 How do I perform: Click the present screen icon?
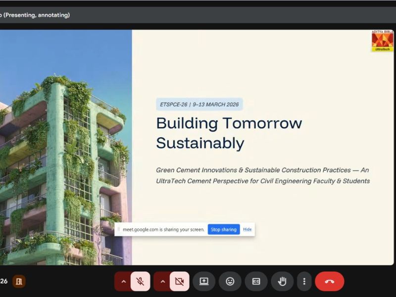204,282
